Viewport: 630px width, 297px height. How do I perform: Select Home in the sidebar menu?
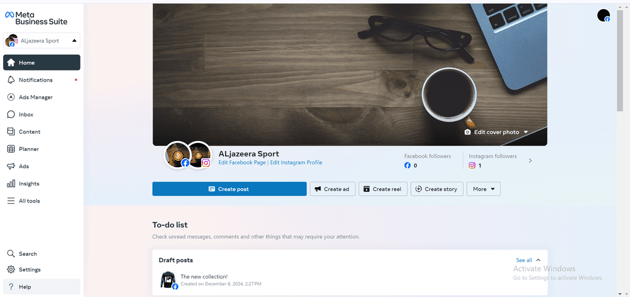[x=41, y=63]
